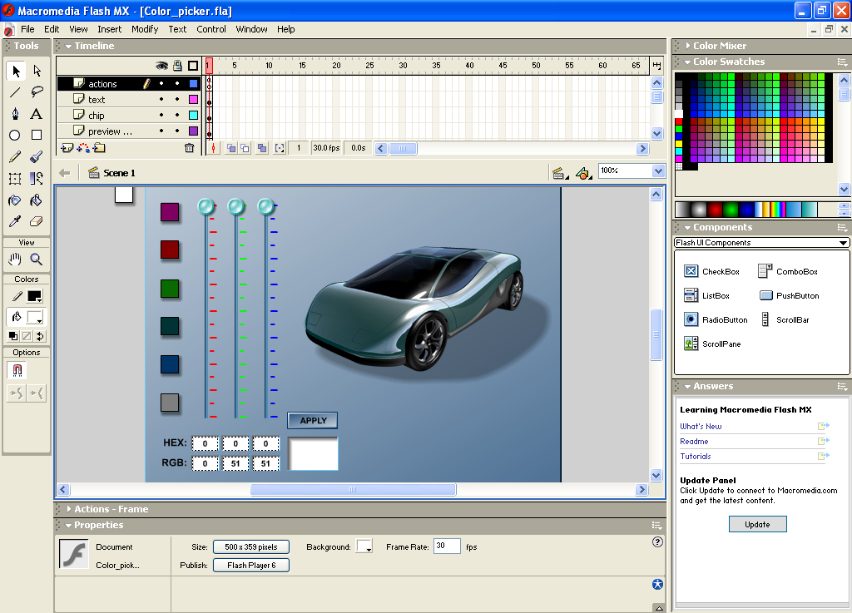Toggle outline color box of chip layer
Image resolution: width=852 pixels, height=613 pixels.
pos(193,115)
